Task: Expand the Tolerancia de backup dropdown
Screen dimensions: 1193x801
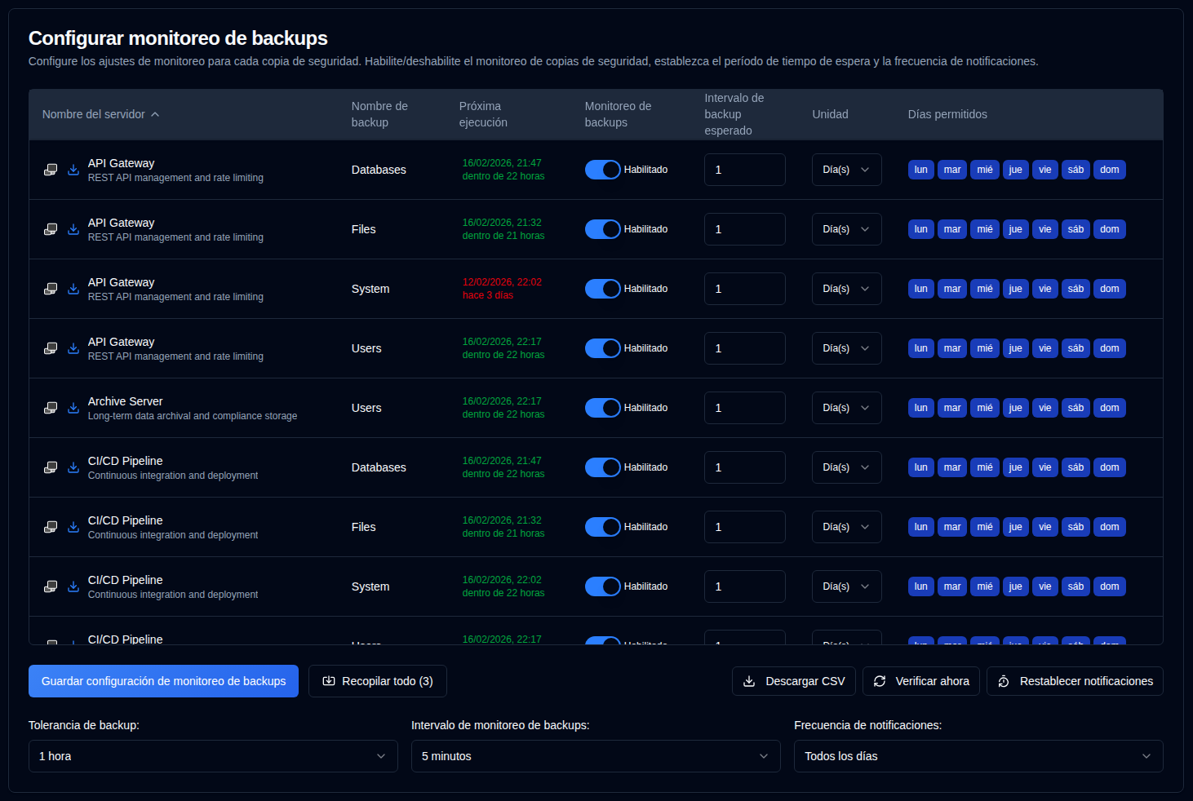Action: [x=213, y=756]
